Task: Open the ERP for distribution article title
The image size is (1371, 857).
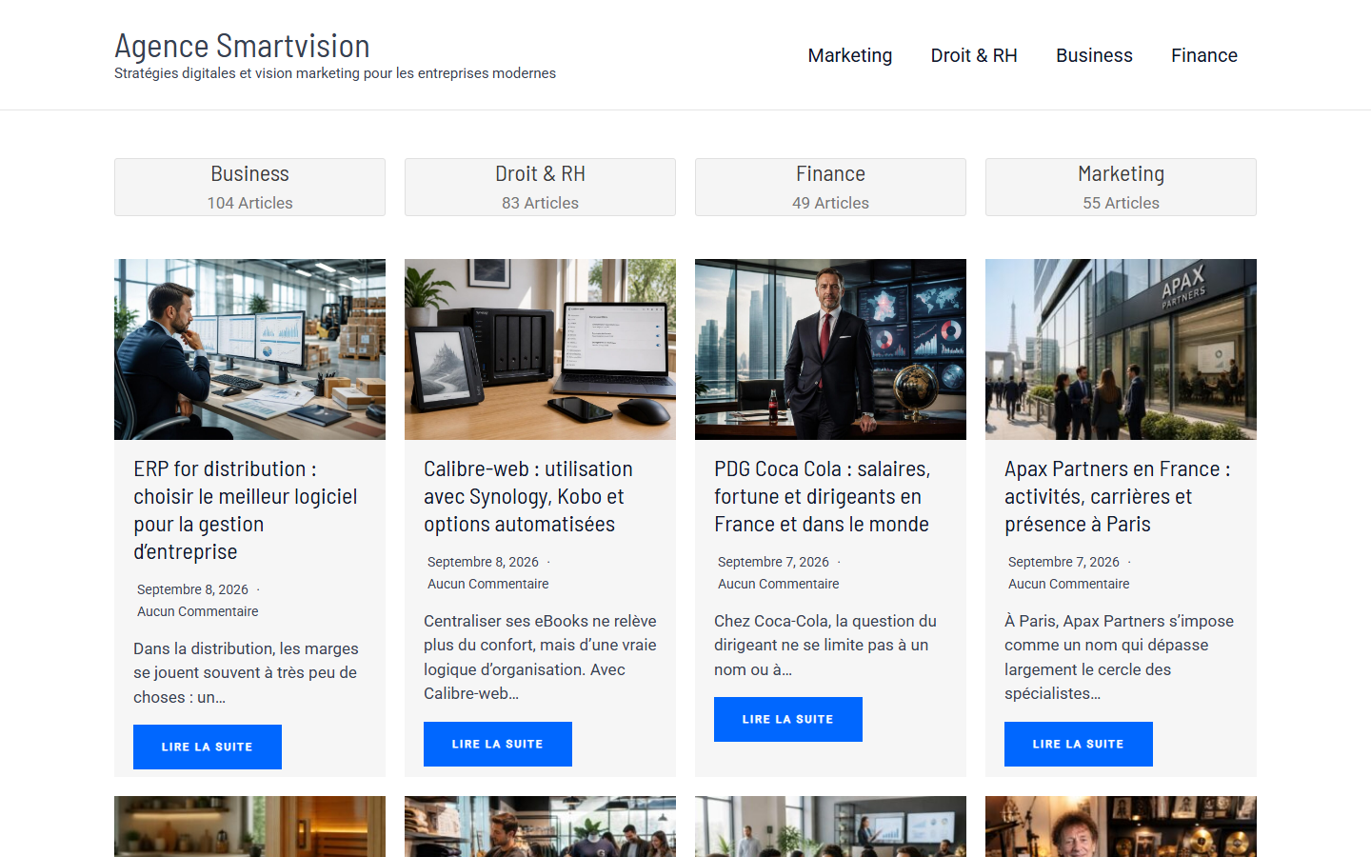Action: (x=246, y=510)
